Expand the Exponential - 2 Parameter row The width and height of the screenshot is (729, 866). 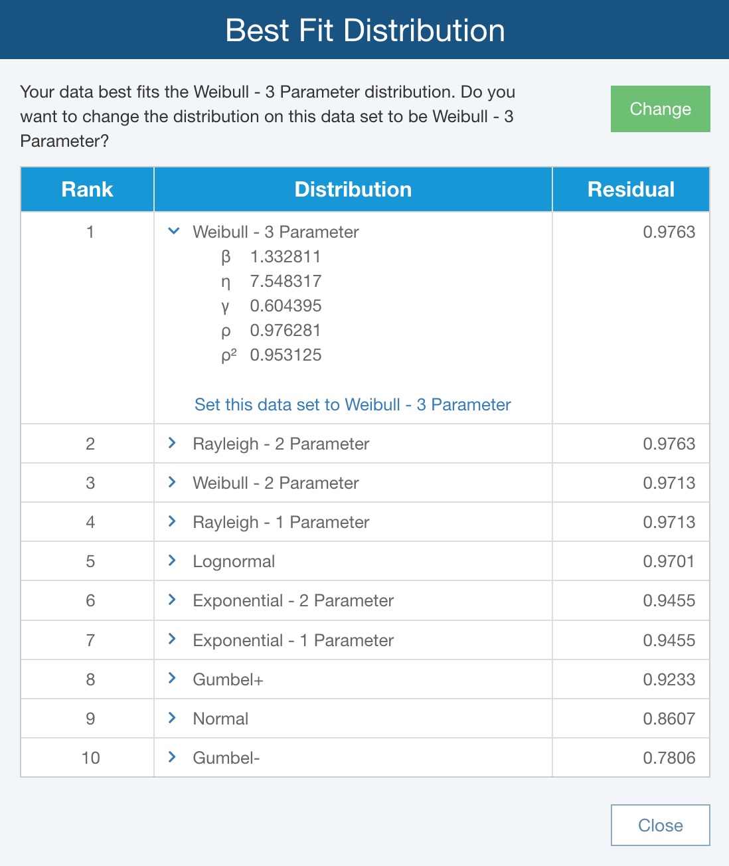pos(172,600)
